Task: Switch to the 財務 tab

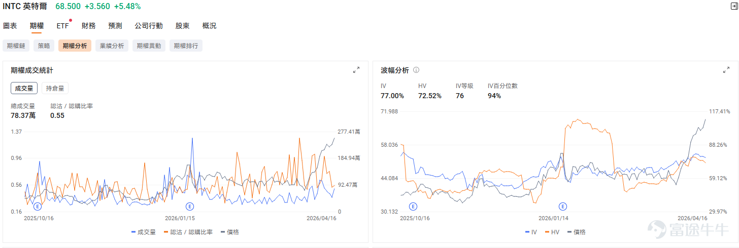Action: click(x=88, y=26)
